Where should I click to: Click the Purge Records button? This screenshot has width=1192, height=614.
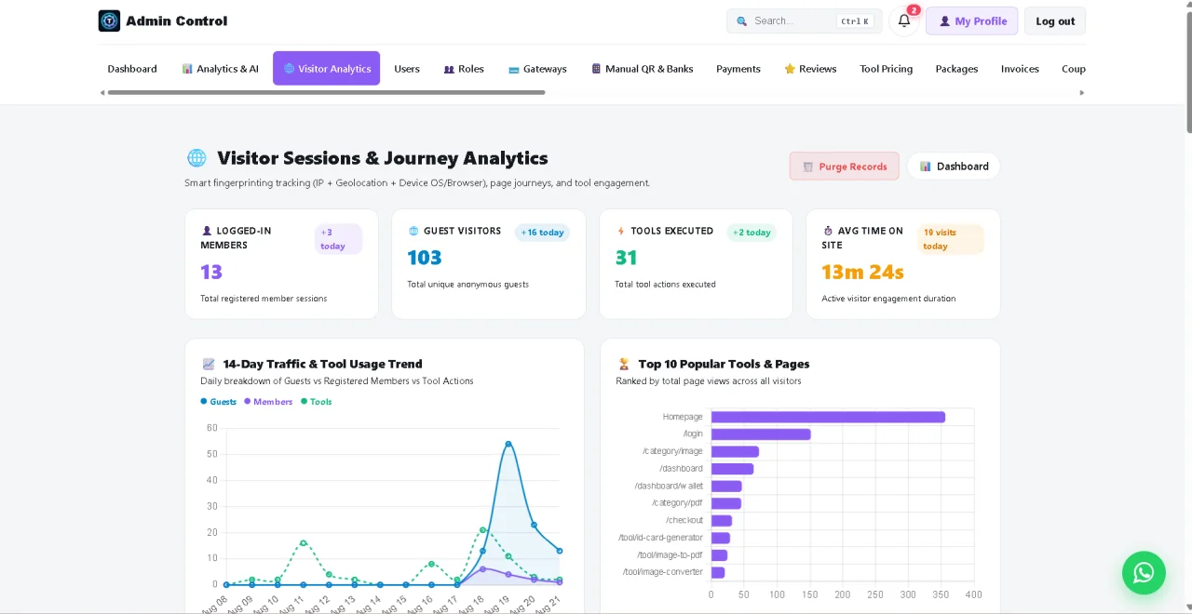point(845,167)
